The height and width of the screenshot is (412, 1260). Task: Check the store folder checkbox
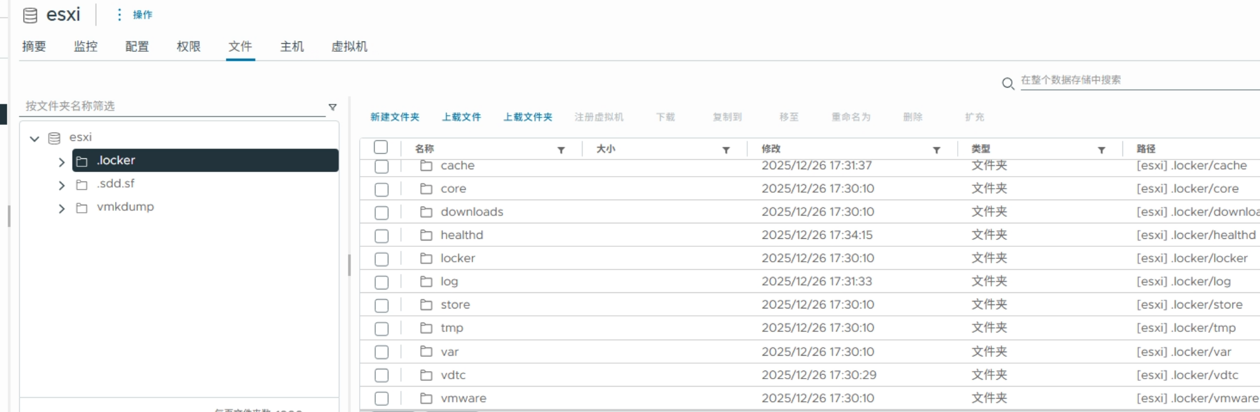[381, 306]
